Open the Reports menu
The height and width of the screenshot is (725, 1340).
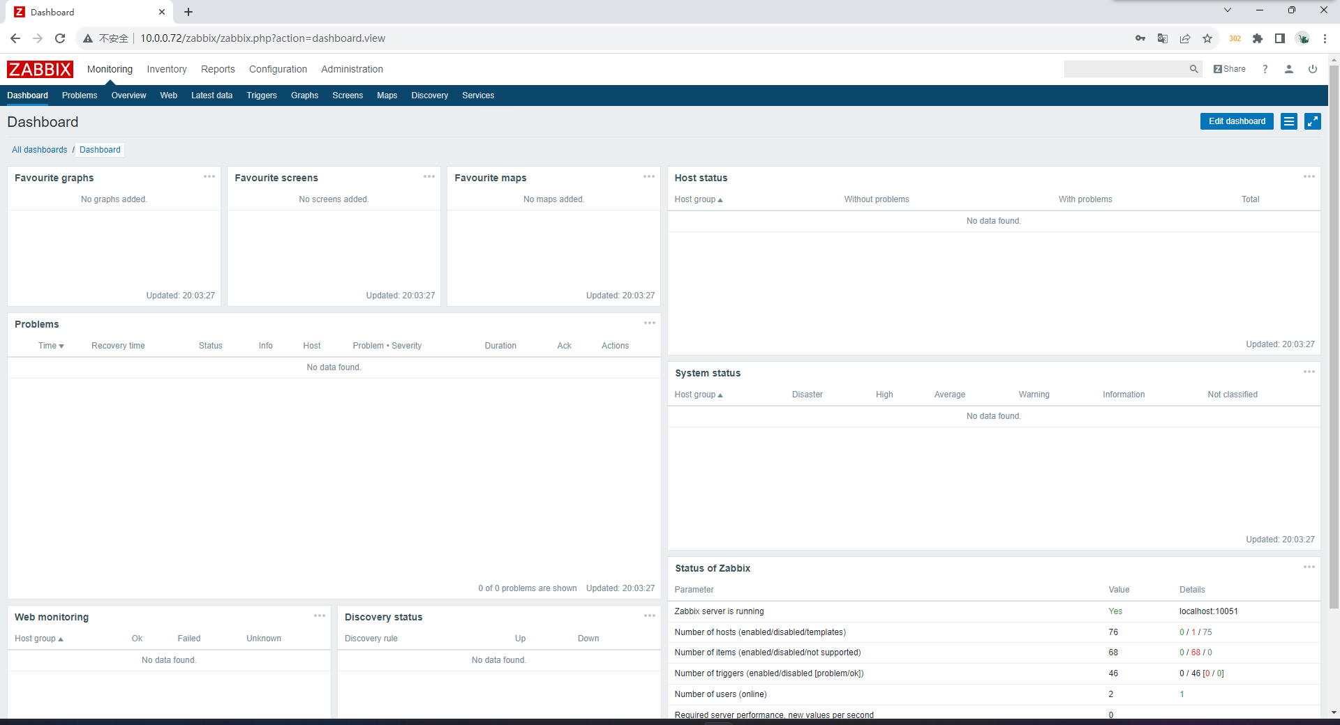pyautogui.click(x=218, y=69)
